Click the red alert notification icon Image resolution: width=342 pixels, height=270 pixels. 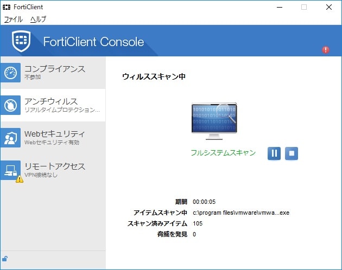(x=326, y=50)
